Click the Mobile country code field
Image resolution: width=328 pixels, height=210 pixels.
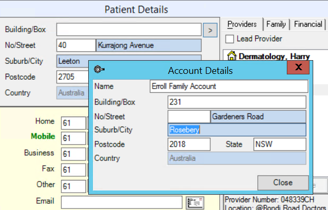point(73,138)
